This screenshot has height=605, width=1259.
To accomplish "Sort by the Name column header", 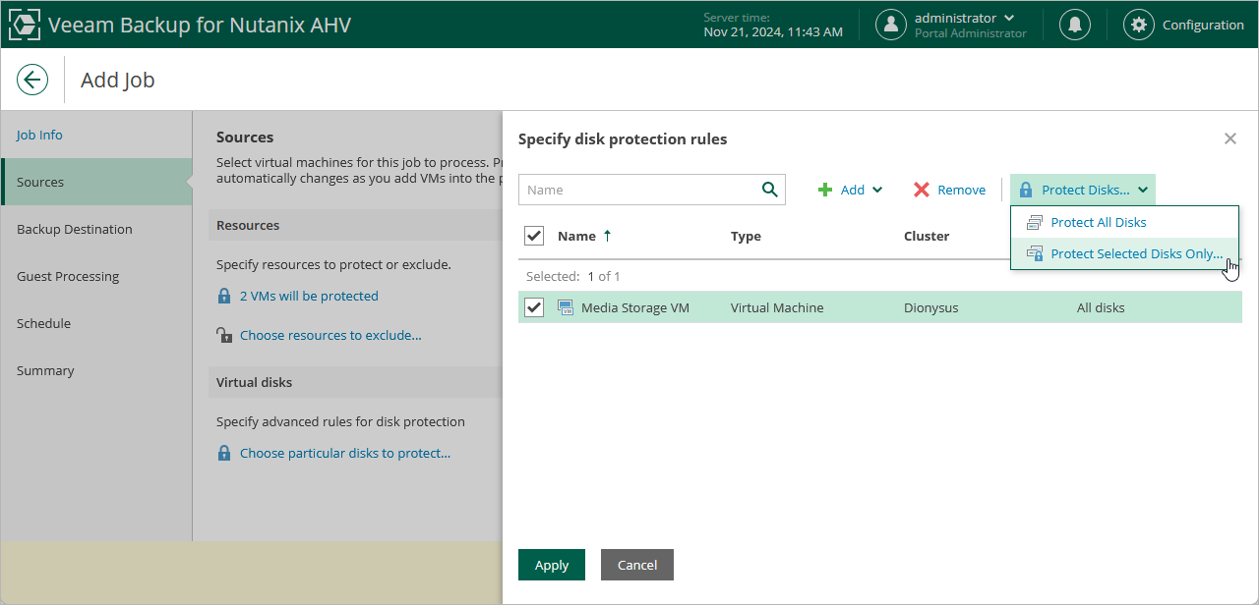I will [577, 236].
